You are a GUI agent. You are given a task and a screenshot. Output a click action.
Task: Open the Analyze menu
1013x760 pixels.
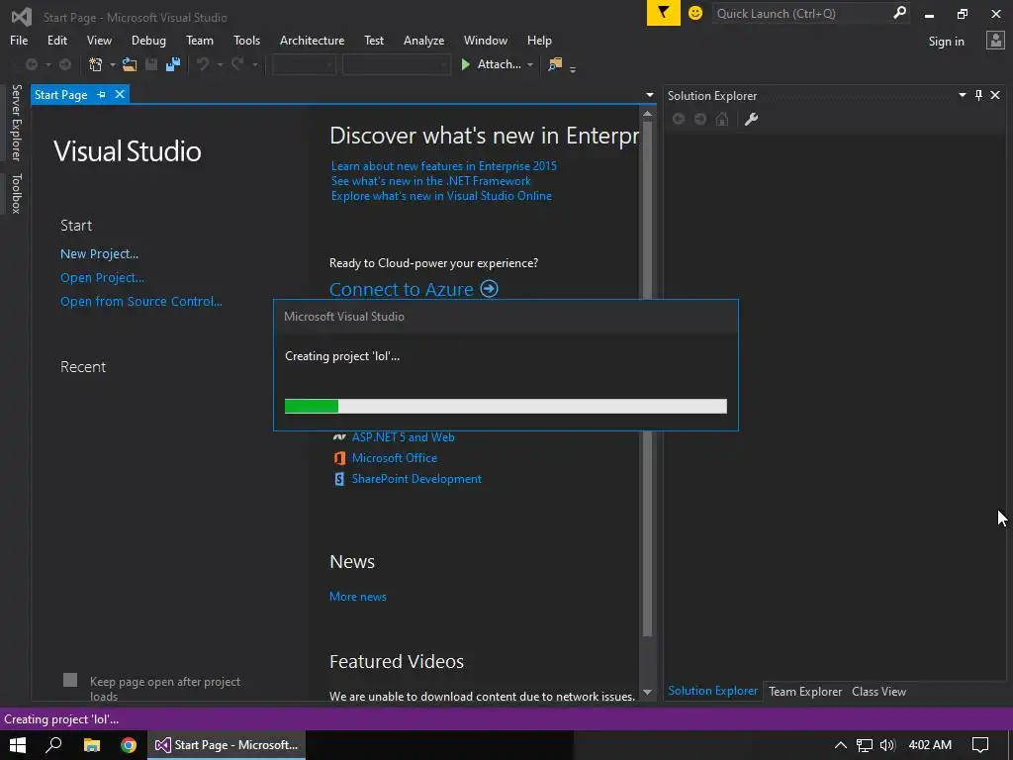coord(423,40)
